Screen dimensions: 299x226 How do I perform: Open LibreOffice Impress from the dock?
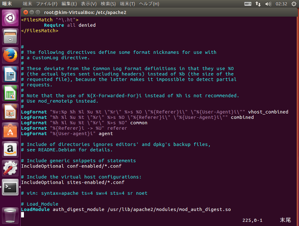pos(10,112)
